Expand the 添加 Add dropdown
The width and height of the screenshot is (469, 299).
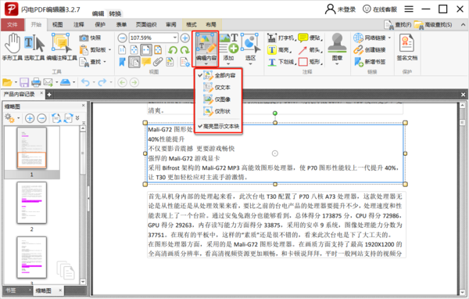pos(228,64)
